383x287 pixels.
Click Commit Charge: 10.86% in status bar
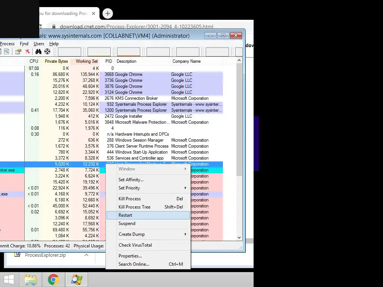pos(20,246)
